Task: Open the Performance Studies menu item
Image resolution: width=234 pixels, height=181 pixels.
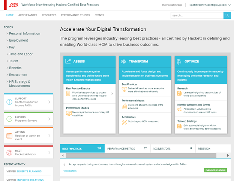Action: 75,15
